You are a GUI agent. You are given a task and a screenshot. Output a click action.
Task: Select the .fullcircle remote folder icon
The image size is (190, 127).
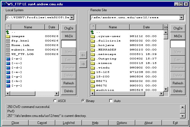93,41
